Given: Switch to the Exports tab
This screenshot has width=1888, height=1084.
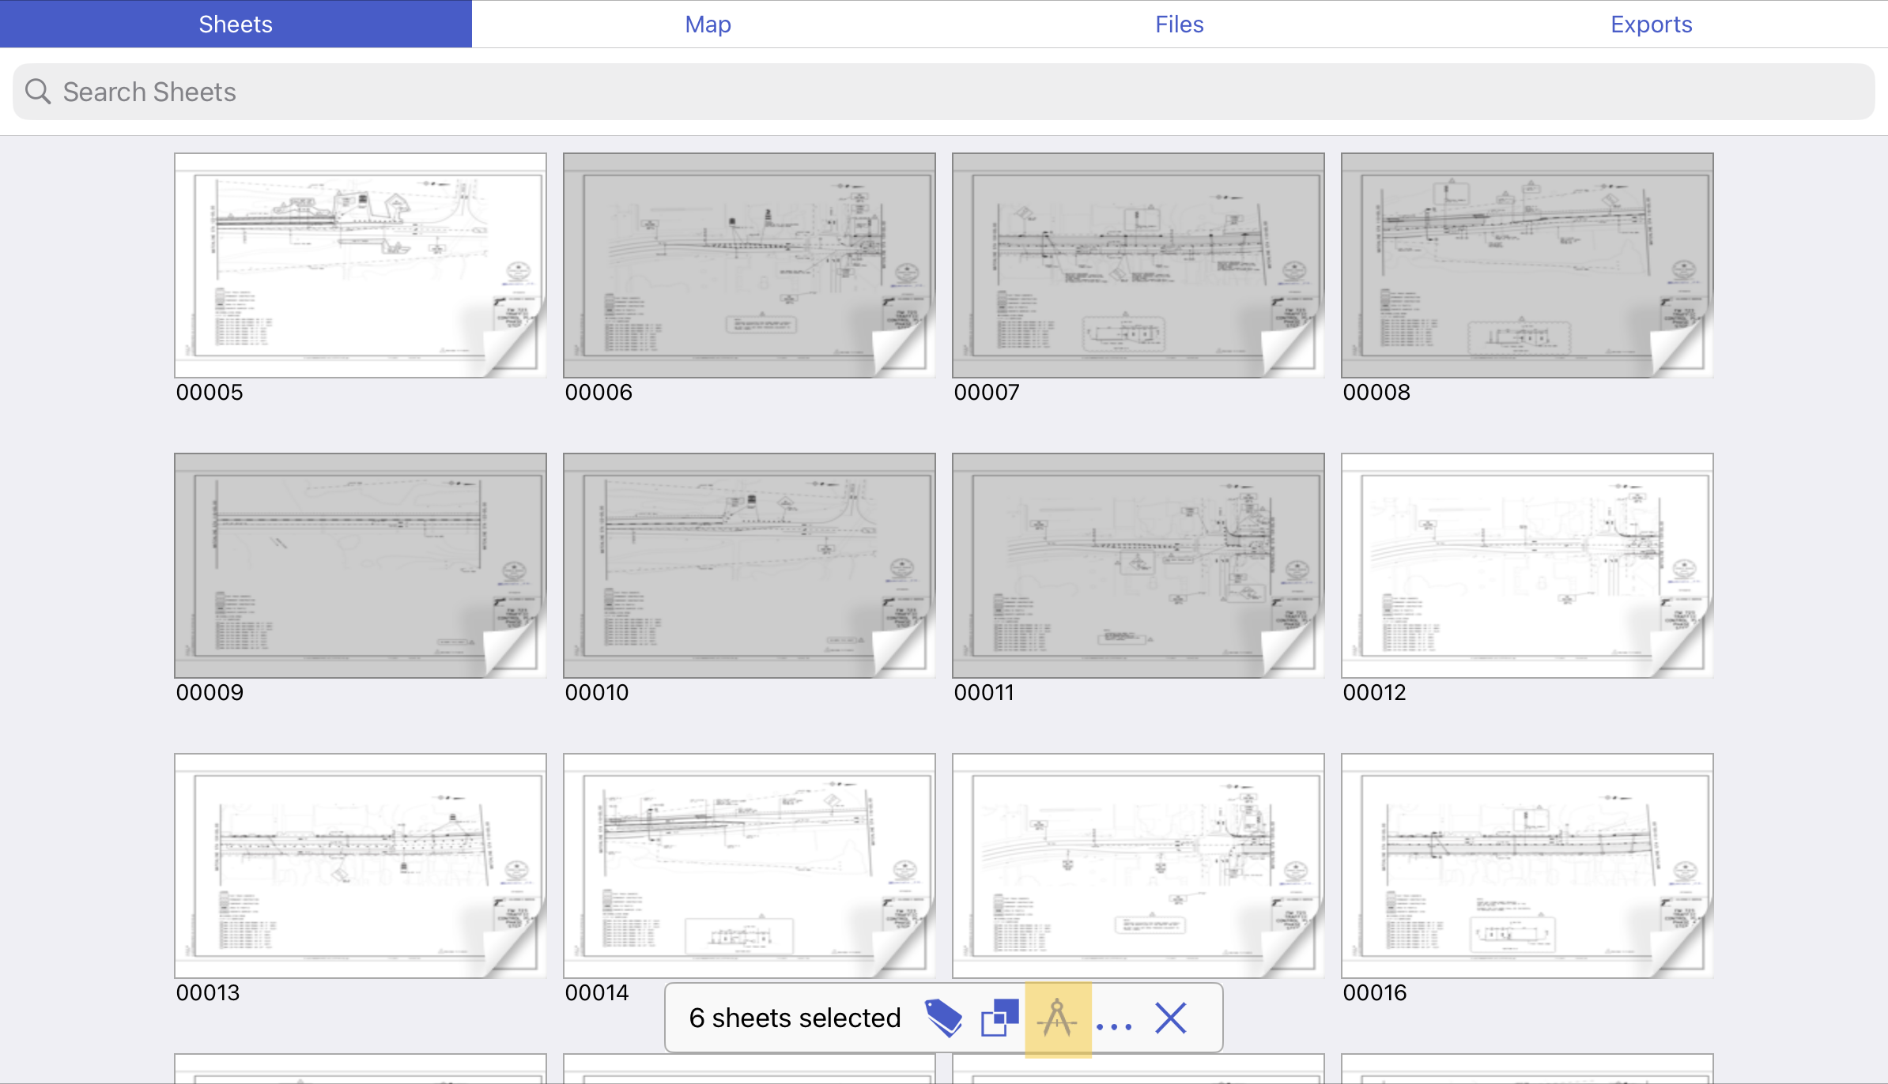Looking at the screenshot, I should click(1649, 24).
